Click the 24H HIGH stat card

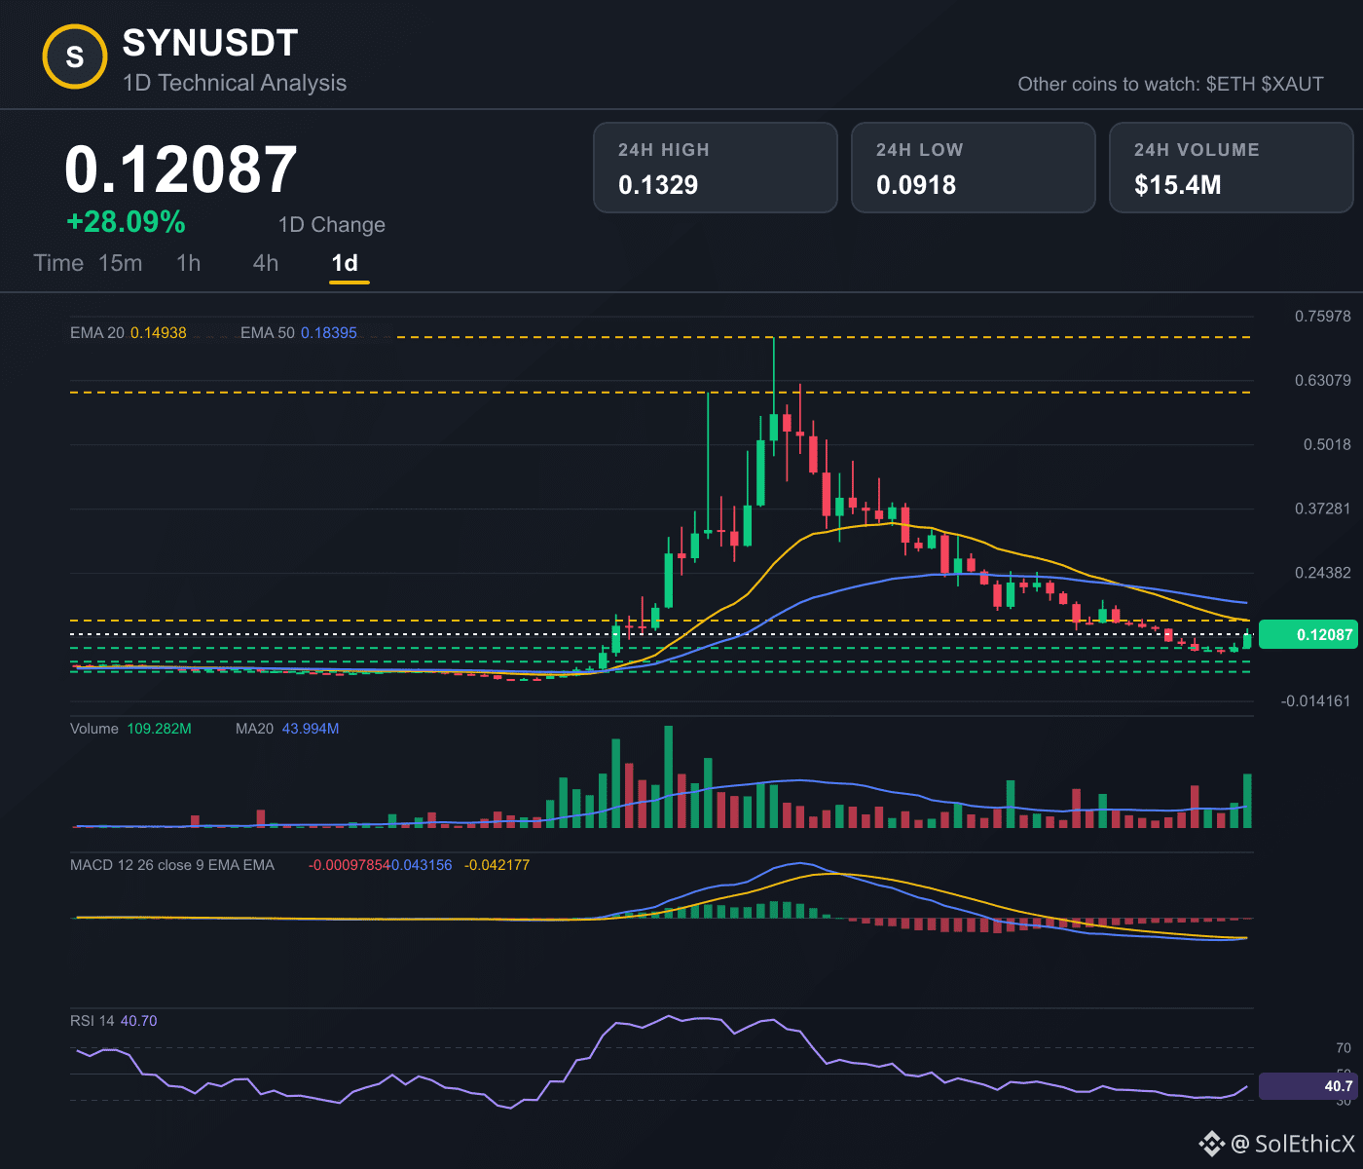pyautogui.click(x=716, y=168)
